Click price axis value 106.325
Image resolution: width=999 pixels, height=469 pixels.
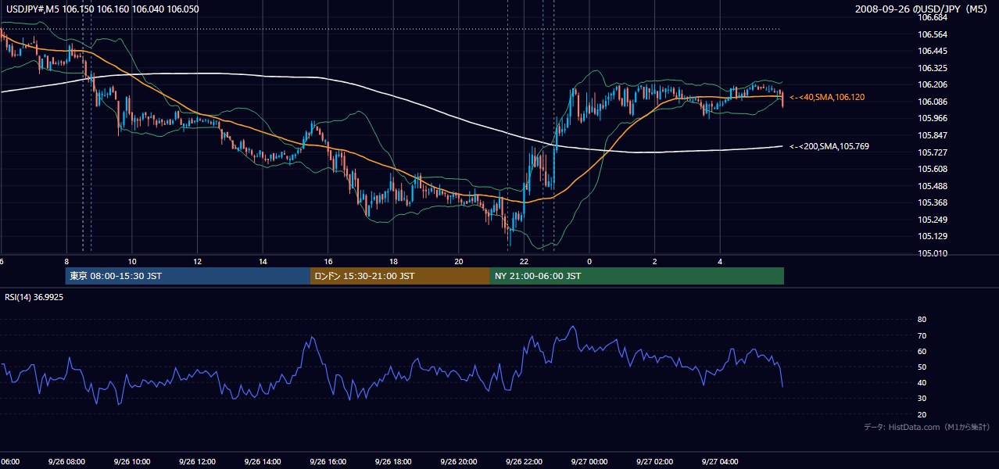[932, 68]
